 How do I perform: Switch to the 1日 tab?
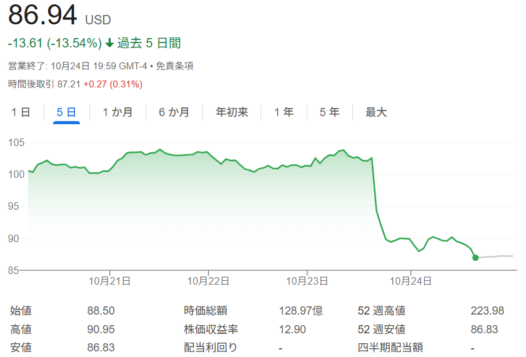click(21, 112)
